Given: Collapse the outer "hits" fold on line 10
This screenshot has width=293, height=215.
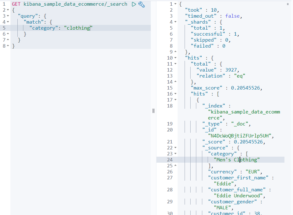Looking at the screenshot, I should point(175,58).
